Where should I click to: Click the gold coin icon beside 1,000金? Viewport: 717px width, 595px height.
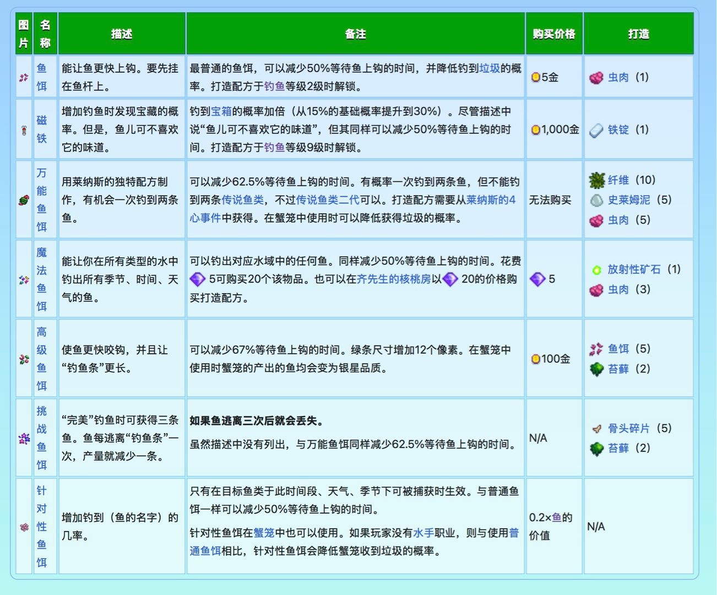pyautogui.click(x=535, y=130)
